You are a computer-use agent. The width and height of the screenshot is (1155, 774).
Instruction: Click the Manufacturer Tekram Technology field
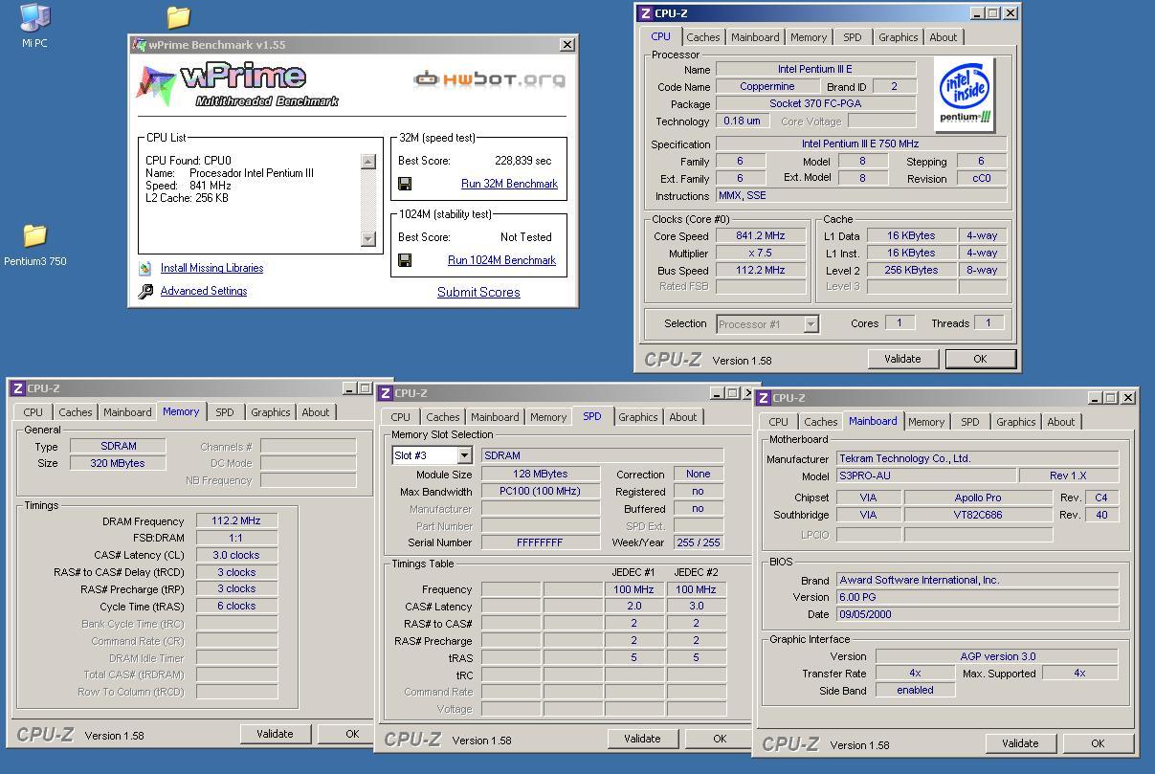coord(977,459)
